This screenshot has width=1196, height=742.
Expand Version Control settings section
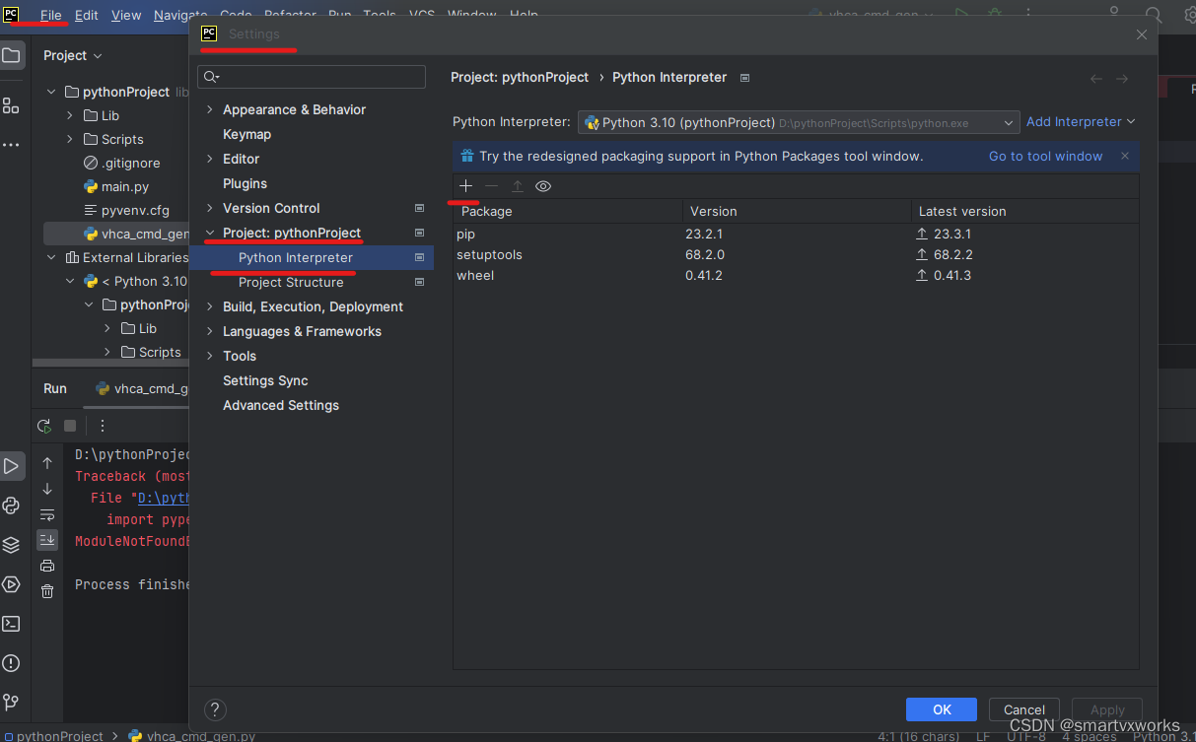pos(209,208)
